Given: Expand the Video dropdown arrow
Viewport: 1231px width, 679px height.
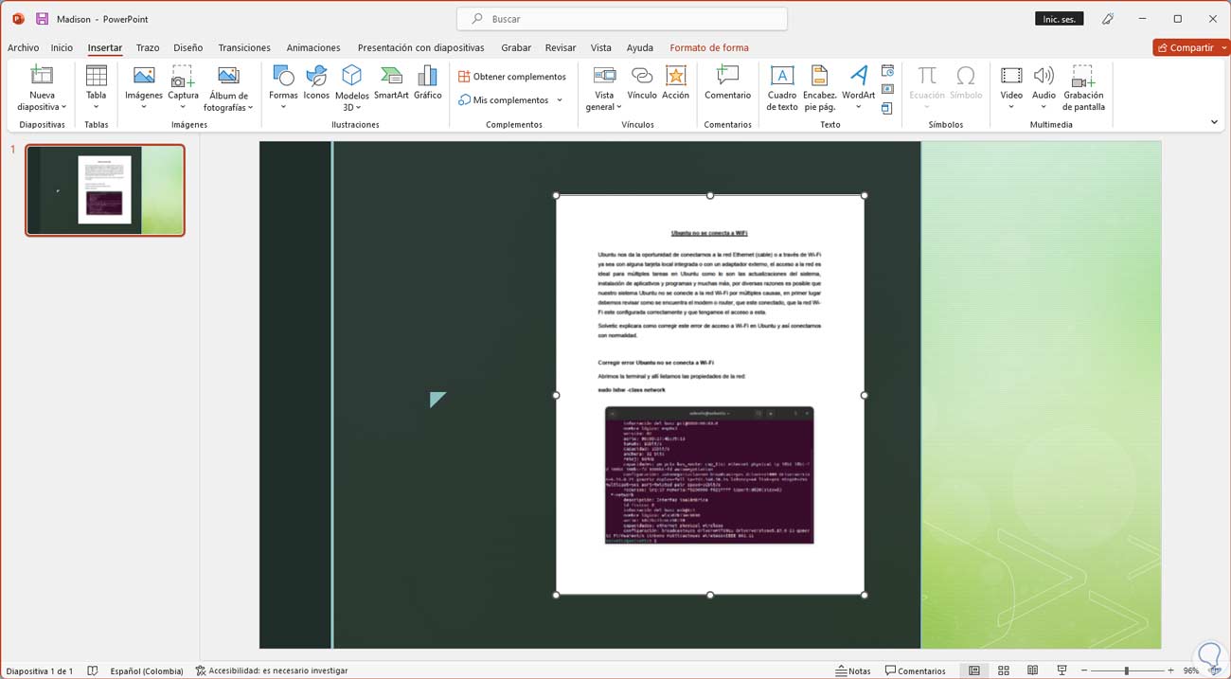Looking at the screenshot, I should point(1011,107).
